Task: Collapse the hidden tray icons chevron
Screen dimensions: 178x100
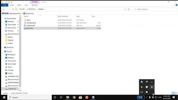Action: [x=147, y=97]
